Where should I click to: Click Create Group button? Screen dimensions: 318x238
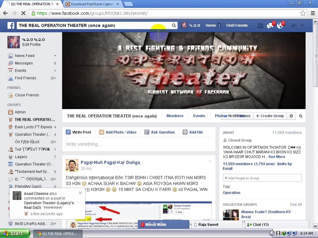point(270,116)
